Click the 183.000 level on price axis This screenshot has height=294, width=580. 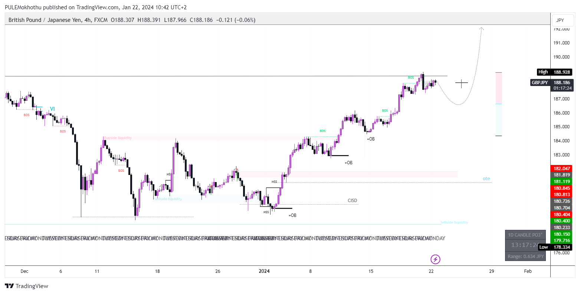[561, 155]
